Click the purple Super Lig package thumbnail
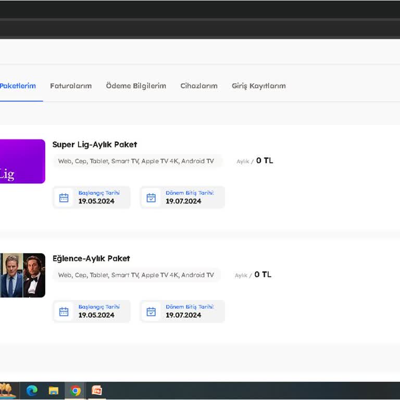Image resolution: width=400 pixels, height=400 pixels. point(22,161)
